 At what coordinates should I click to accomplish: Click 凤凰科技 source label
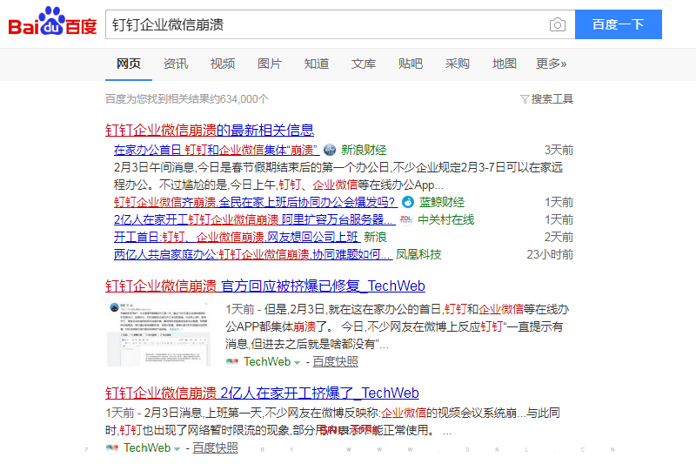(418, 254)
